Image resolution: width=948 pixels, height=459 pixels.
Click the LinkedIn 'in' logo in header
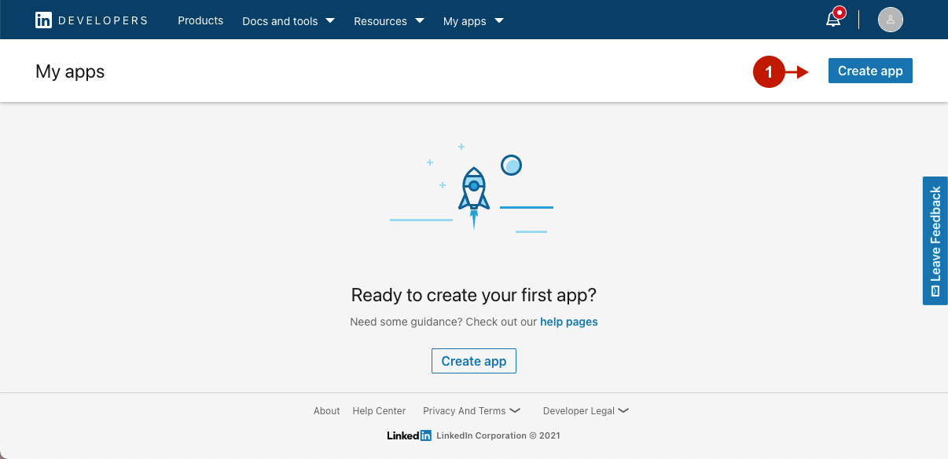(43, 20)
